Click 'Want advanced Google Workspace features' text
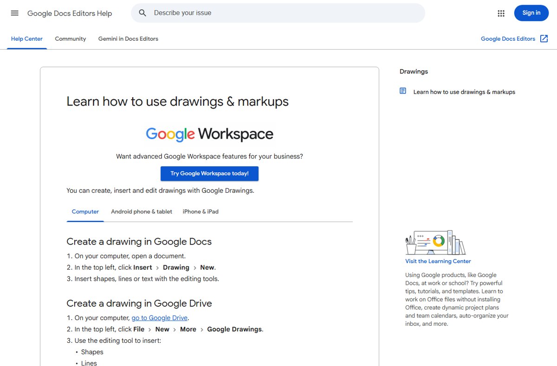The width and height of the screenshot is (557, 366). pos(209,157)
